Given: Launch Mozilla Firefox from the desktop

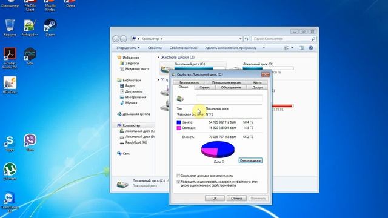Looking at the screenshot, I should click(50, 5).
